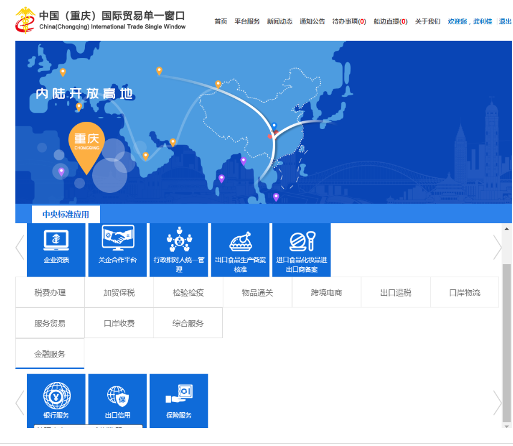
Task: Open 通知公告 in top navigation
Action: [x=312, y=21]
